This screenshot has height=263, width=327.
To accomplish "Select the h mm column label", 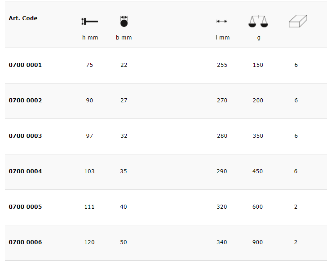I will [x=90, y=38].
